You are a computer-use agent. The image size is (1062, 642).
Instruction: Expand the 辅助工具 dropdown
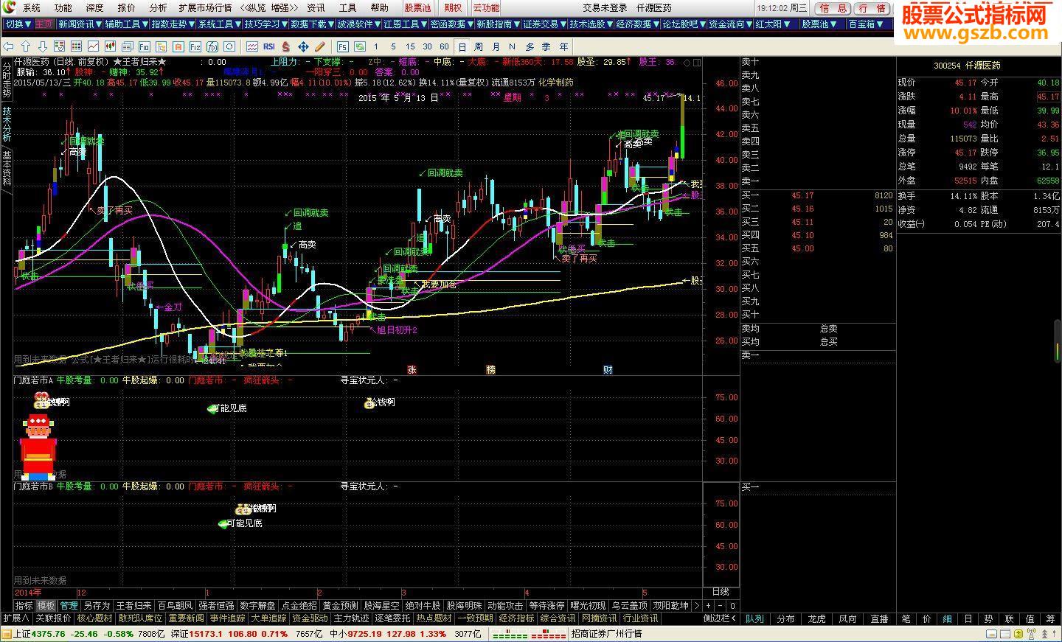(x=126, y=24)
